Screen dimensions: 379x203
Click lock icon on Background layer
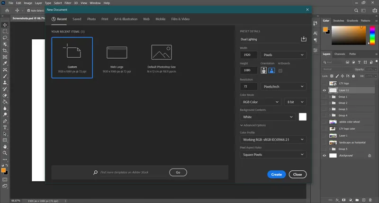[x=370, y=156]
